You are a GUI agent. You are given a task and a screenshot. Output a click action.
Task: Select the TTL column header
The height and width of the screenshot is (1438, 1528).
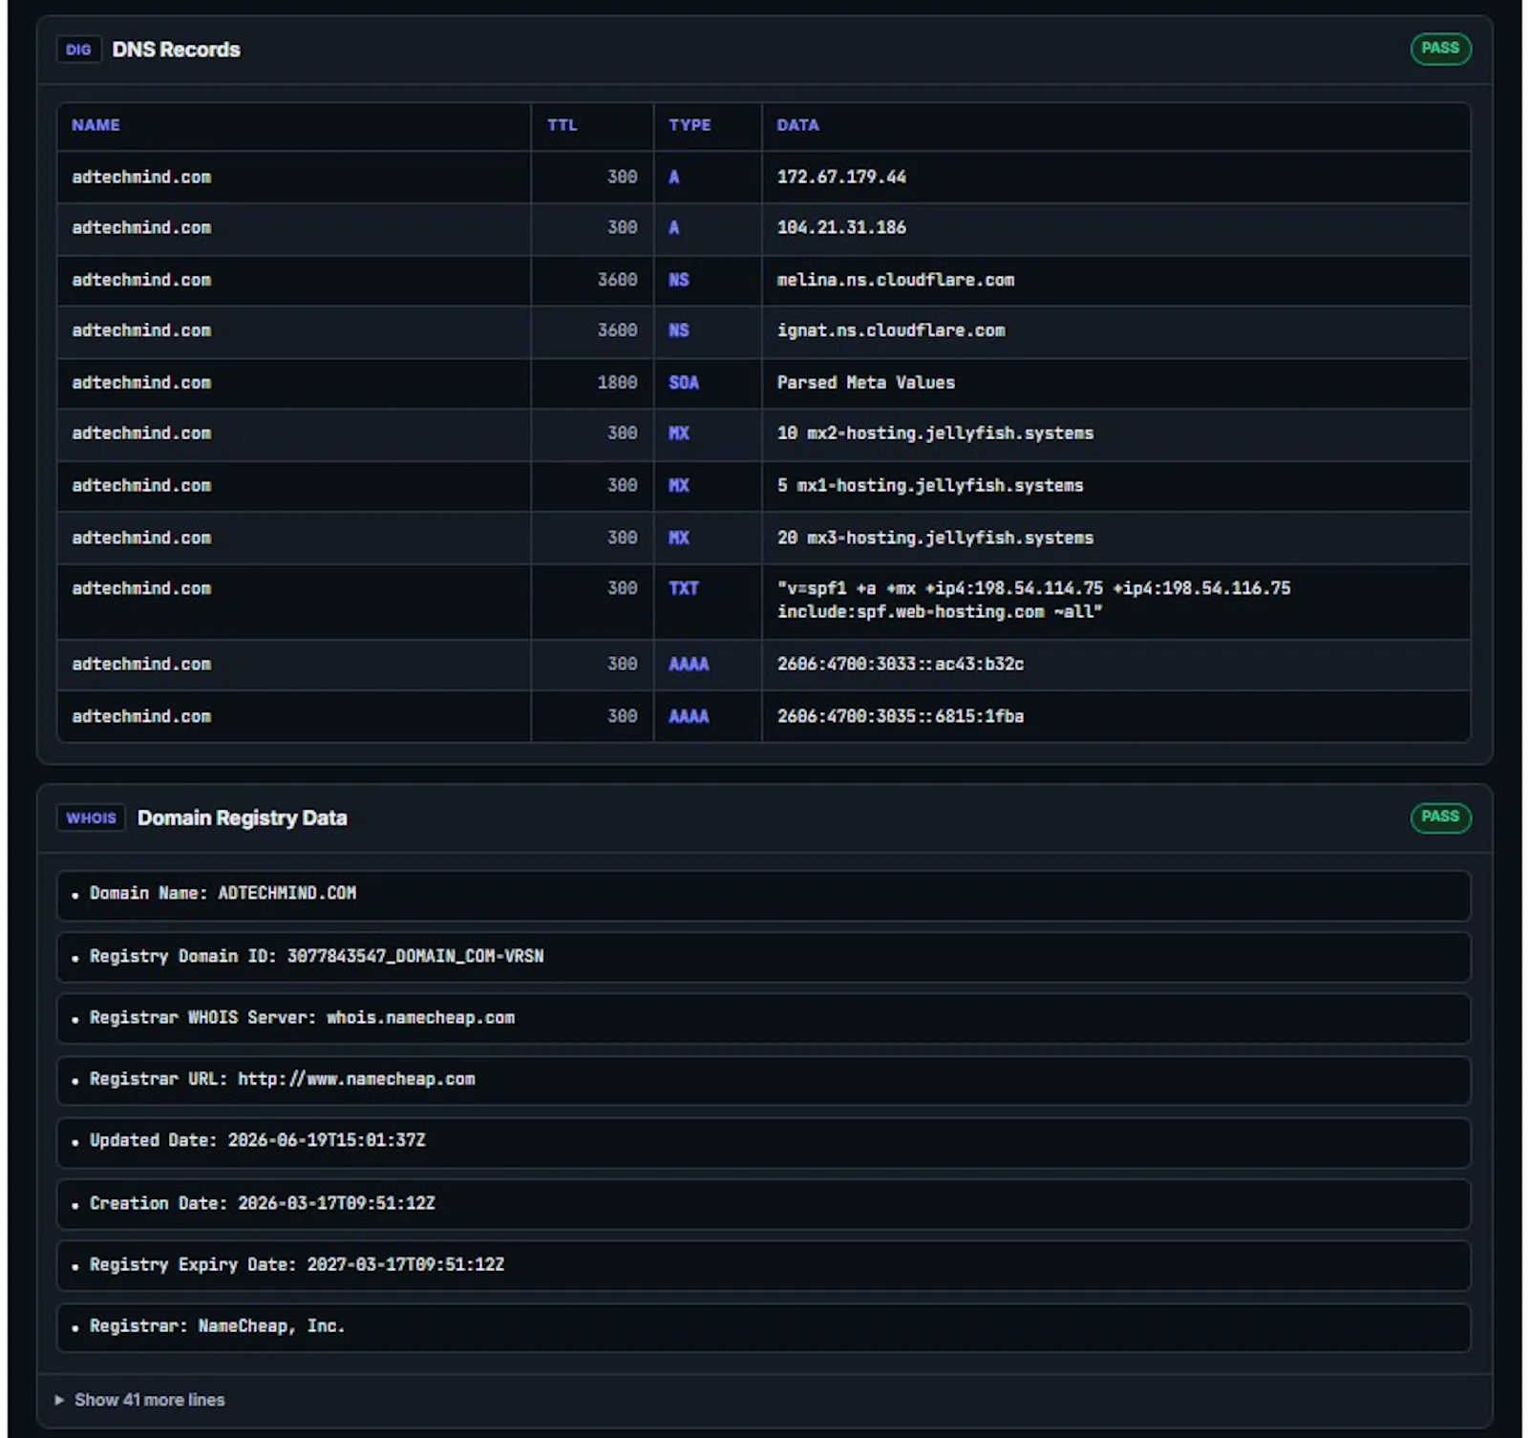pos(562,125)
